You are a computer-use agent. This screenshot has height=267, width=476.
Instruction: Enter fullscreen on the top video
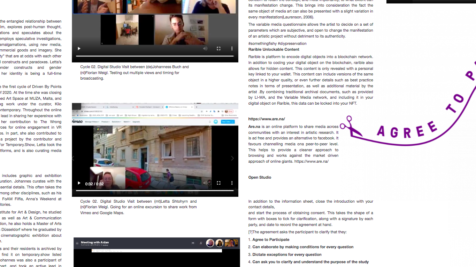pos(218,49)
